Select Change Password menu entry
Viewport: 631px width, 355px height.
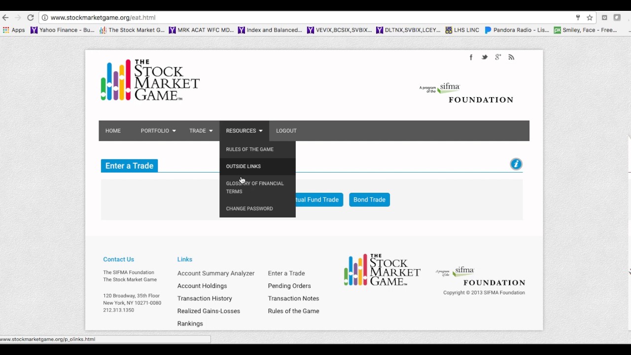[x=257, y=209]
